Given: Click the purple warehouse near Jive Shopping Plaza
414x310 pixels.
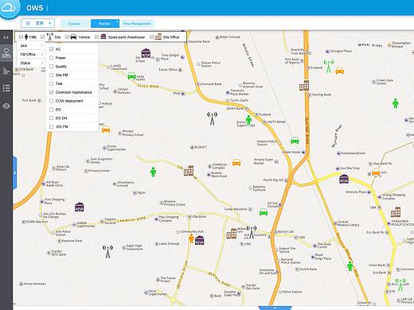Looking at the screenshot, I should click(80, 207).
